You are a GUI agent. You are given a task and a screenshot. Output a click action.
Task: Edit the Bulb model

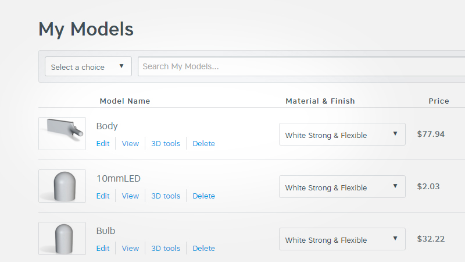(103, 249)
